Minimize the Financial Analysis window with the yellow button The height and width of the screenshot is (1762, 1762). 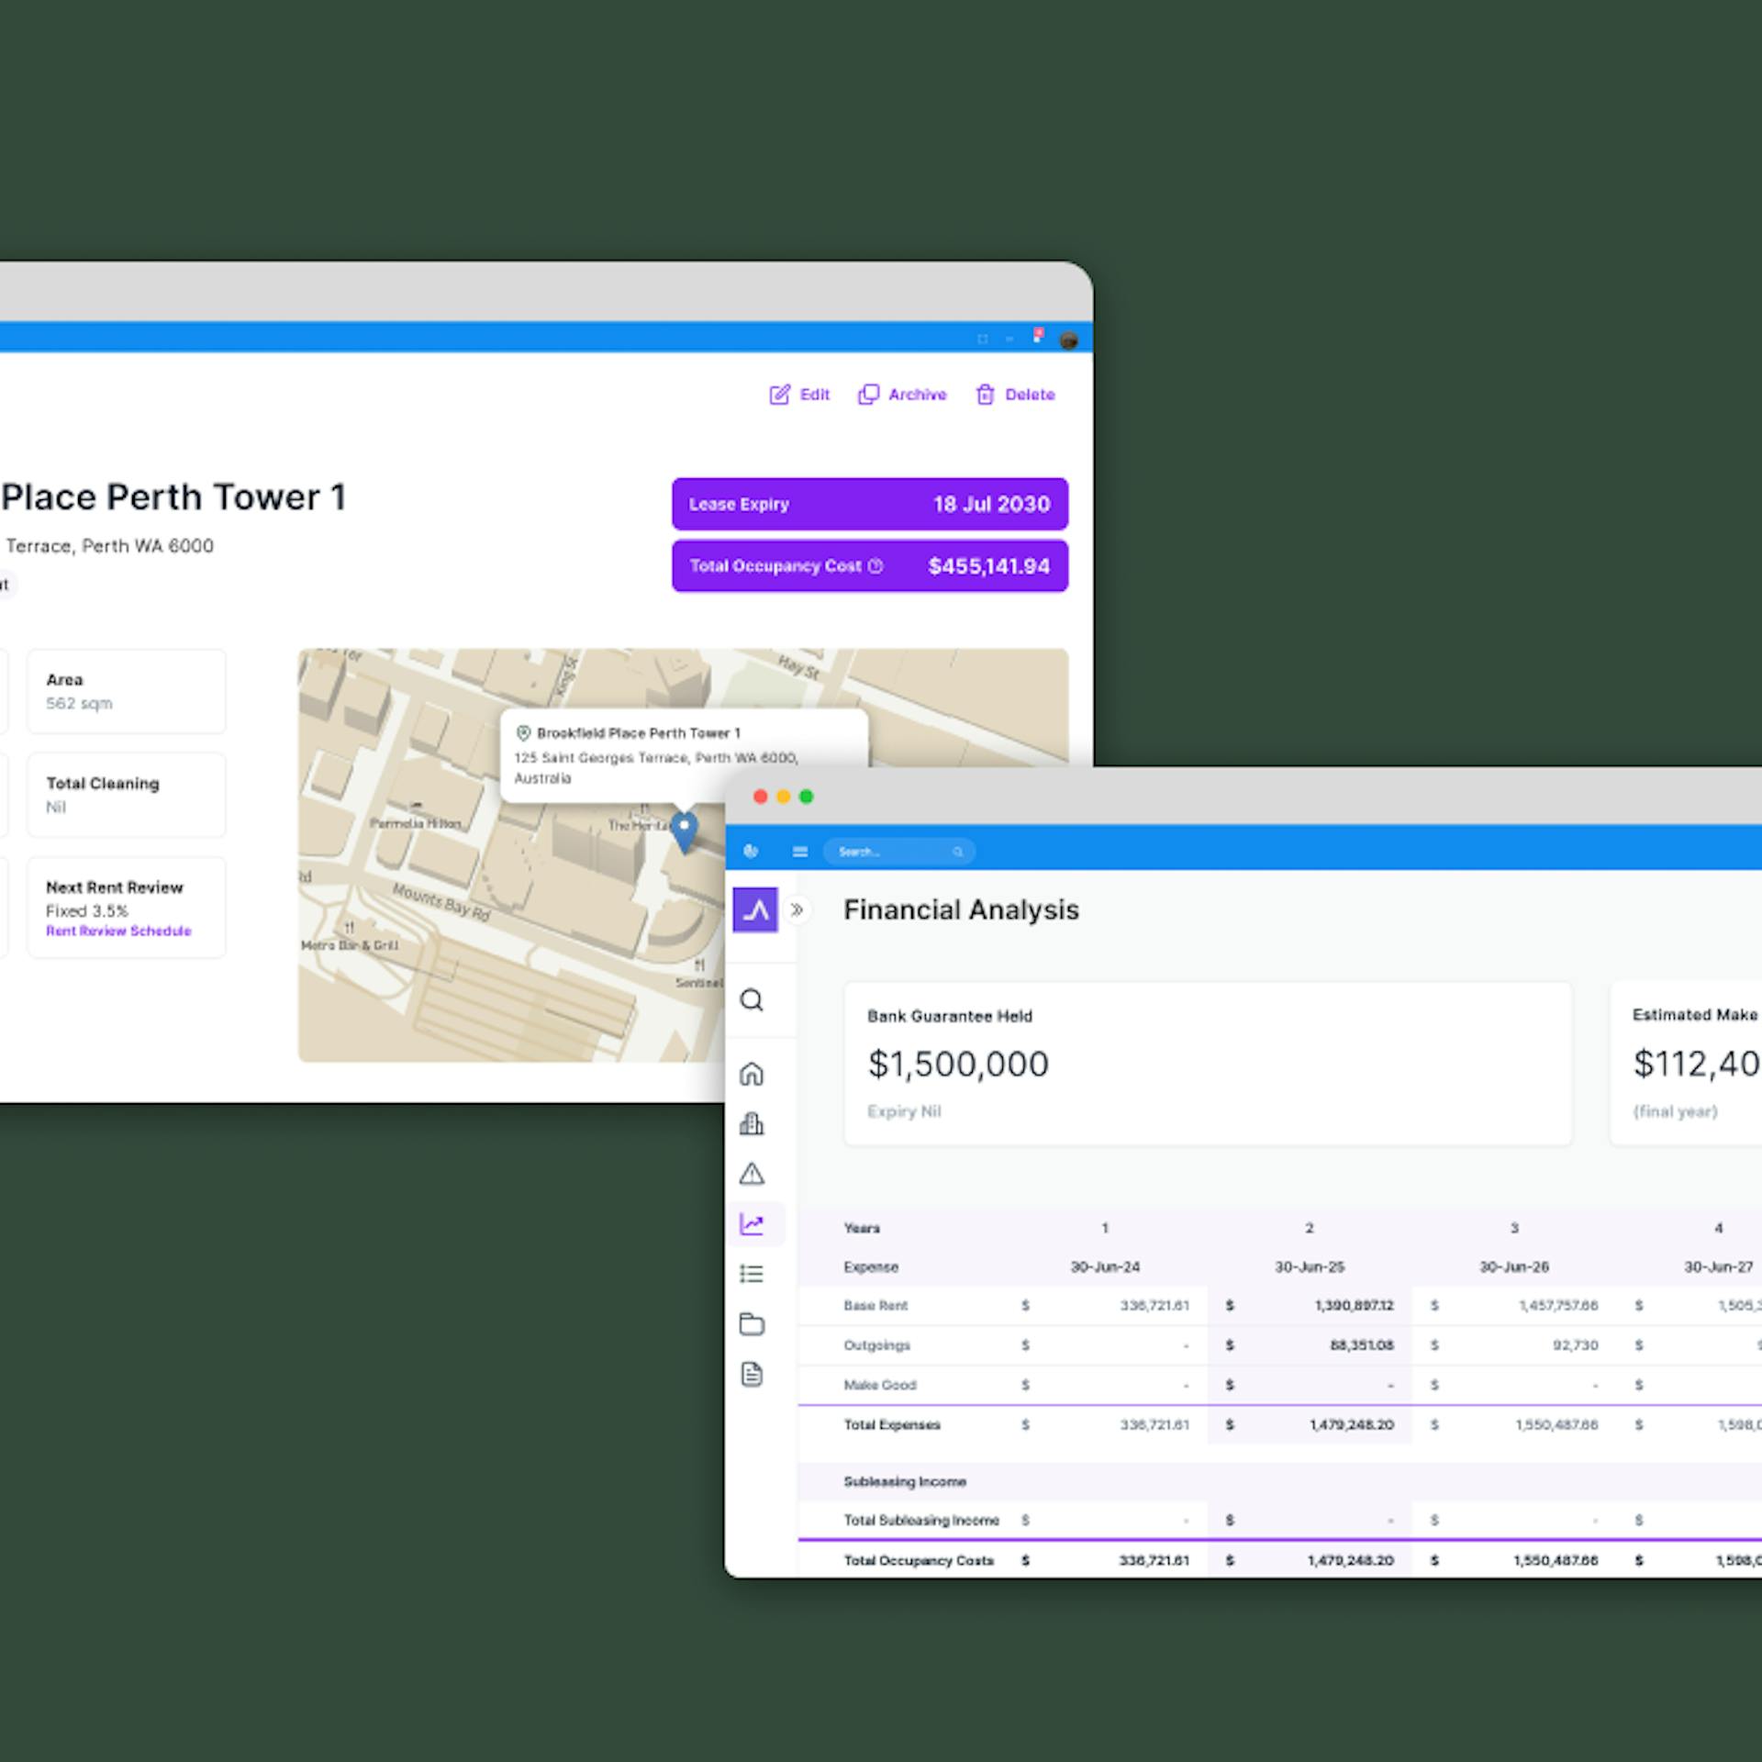pyautogui.click(x=783, y=797)
